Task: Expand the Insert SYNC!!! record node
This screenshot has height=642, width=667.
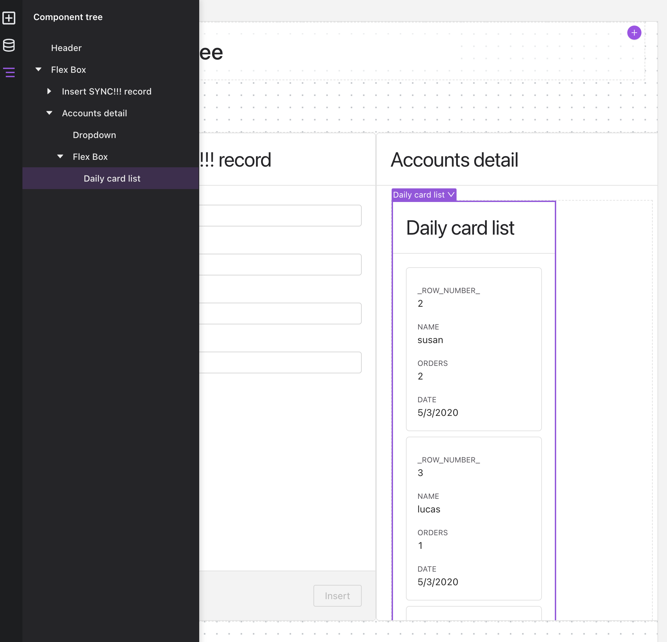Action: pos(49,91)
